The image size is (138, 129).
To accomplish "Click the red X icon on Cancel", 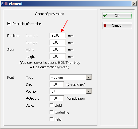I will pos(105,25).
